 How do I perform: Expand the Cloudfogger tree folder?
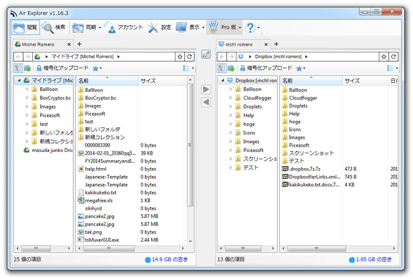point(231,98)
